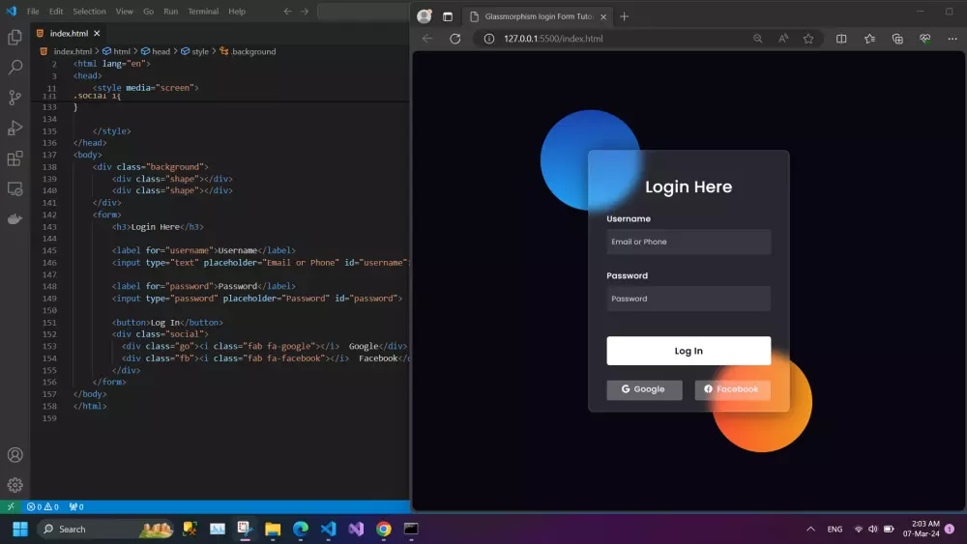Open the Windows Start menu
The height and width of the screenshot is (544, 967).
tap(20, 529)
